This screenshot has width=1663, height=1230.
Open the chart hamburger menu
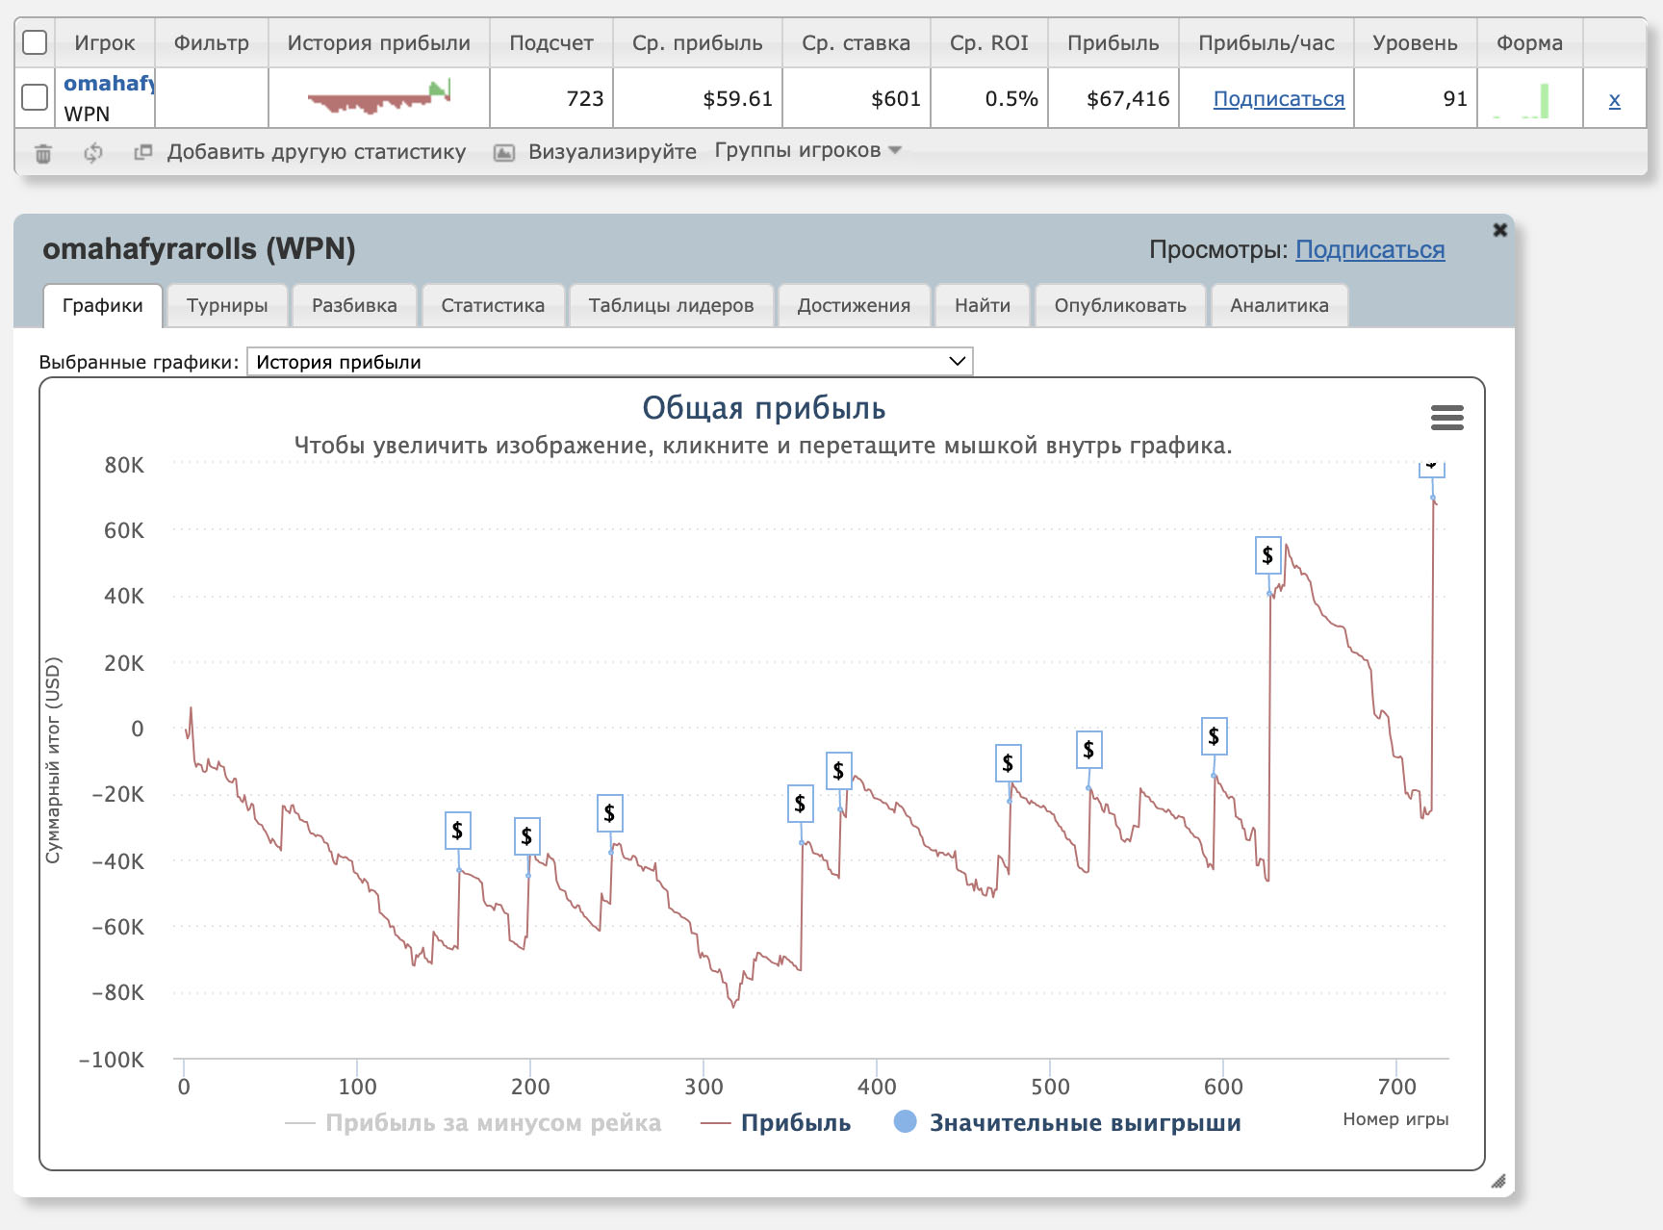pyautogui.click(x=1446, y=418)
